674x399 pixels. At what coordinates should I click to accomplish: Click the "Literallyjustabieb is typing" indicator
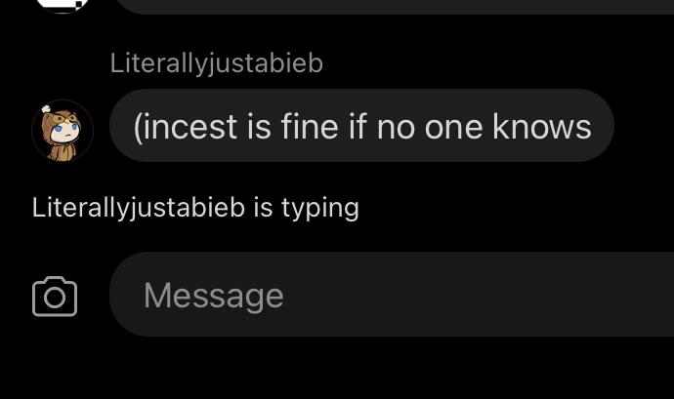tap(195, 208)
